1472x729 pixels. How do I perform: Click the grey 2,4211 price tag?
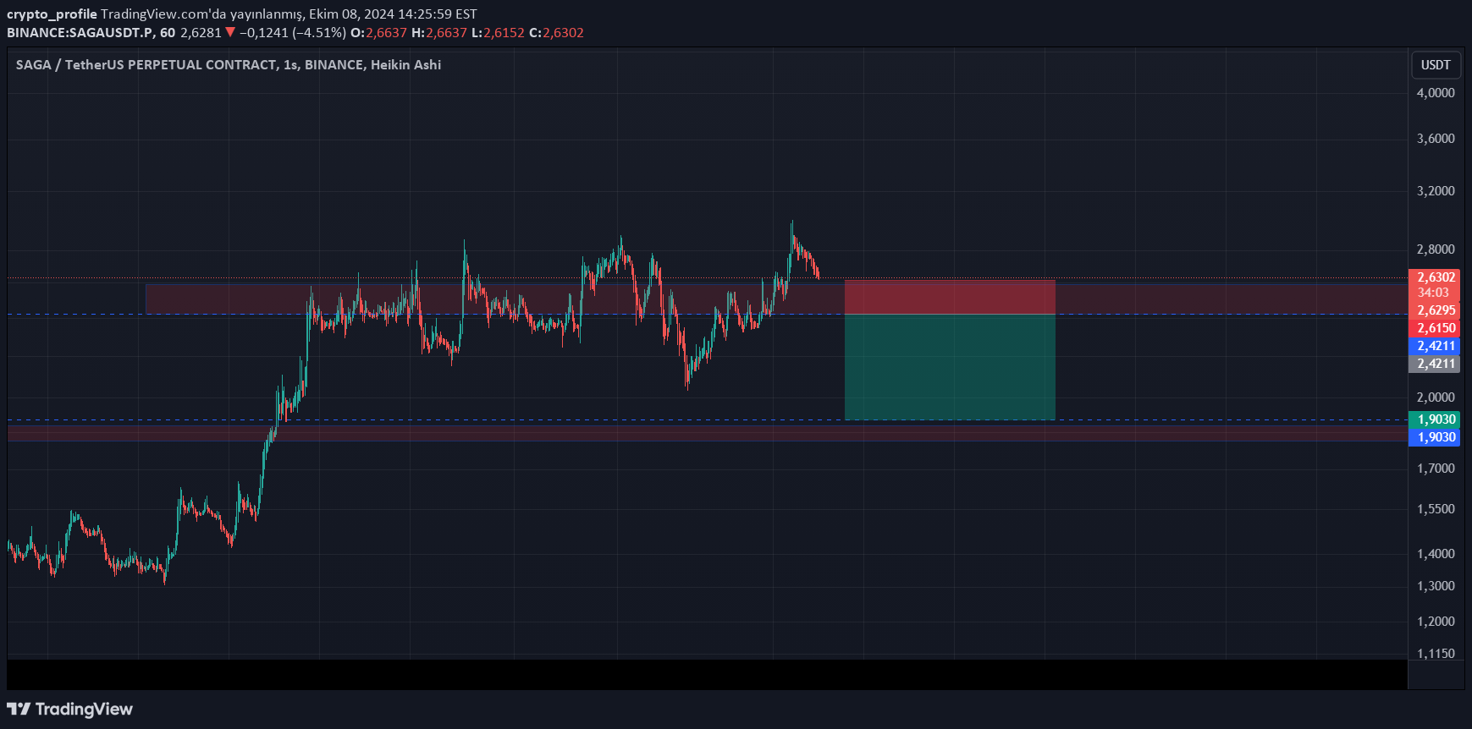[x=1434, y=364]
